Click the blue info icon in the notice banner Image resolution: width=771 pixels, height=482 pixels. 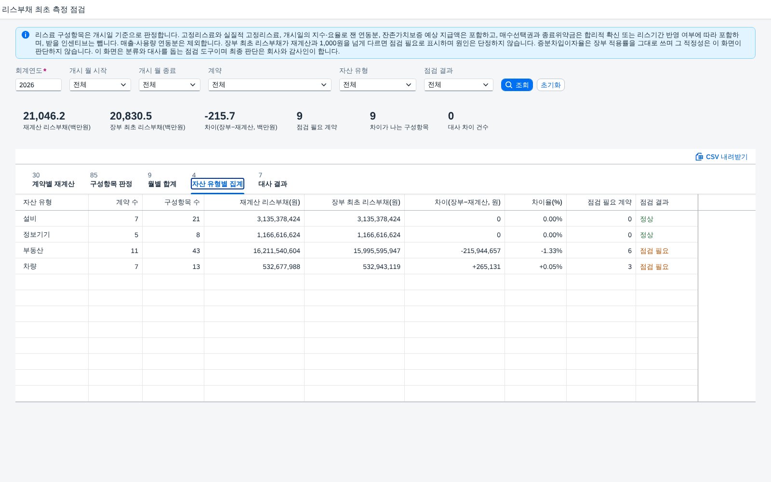(26, 35)
